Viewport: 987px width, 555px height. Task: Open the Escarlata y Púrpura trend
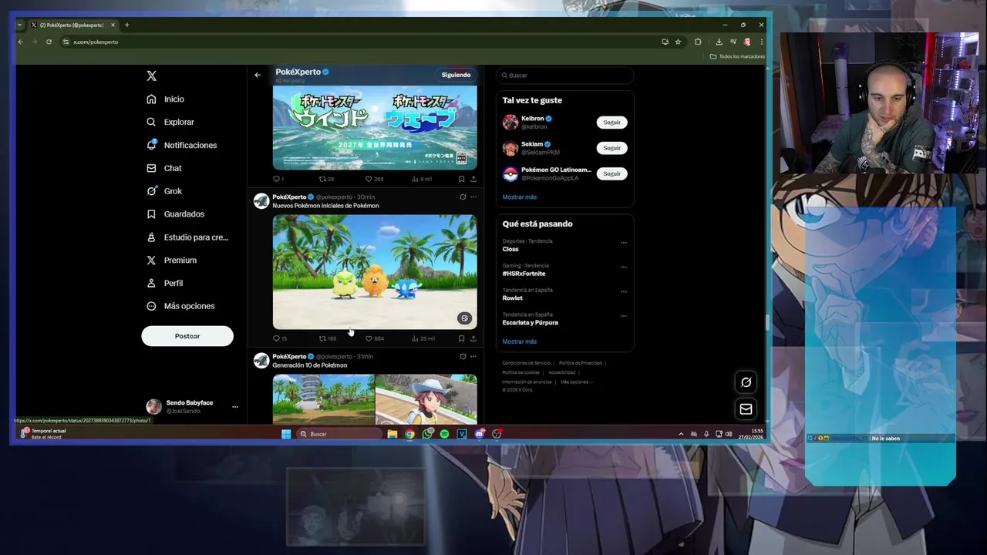click(531, 323)
